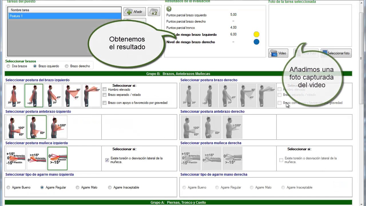This screenshot has width=366, height=206.
Task: Open the green help question mark icon
Action: 169,9
